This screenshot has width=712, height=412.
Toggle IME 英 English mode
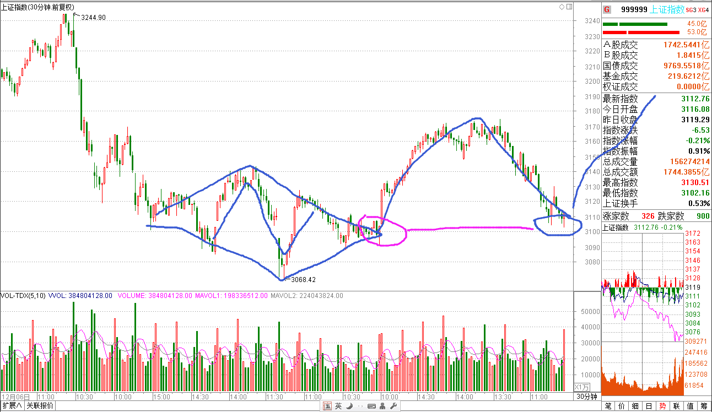(x=338, y=406)
